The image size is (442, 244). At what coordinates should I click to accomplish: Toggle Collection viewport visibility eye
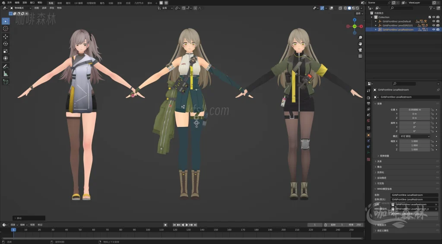point(433,17)
